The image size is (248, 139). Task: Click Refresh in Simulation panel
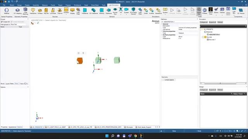pyautogui.click(x=220, y=22)
